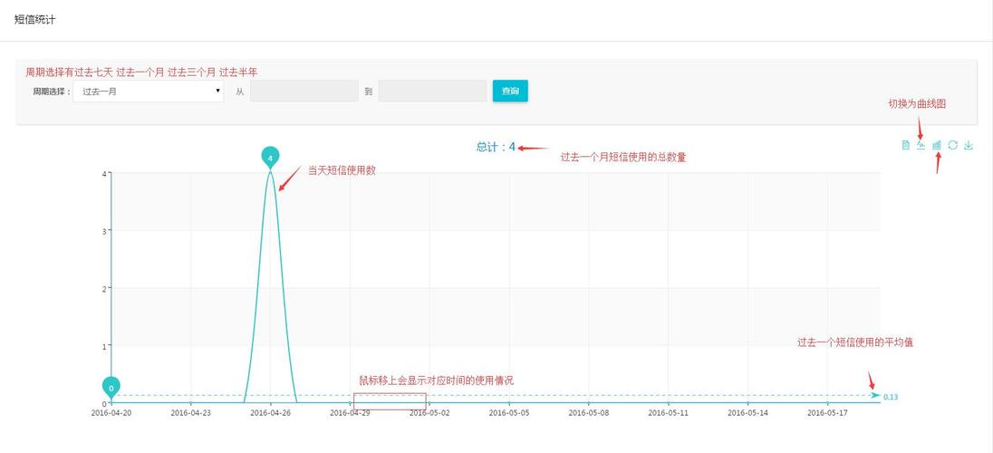Save chart as image with download icon
Image resolution: width=993 pixels, height=453 pixels.
tap(969, 145)
